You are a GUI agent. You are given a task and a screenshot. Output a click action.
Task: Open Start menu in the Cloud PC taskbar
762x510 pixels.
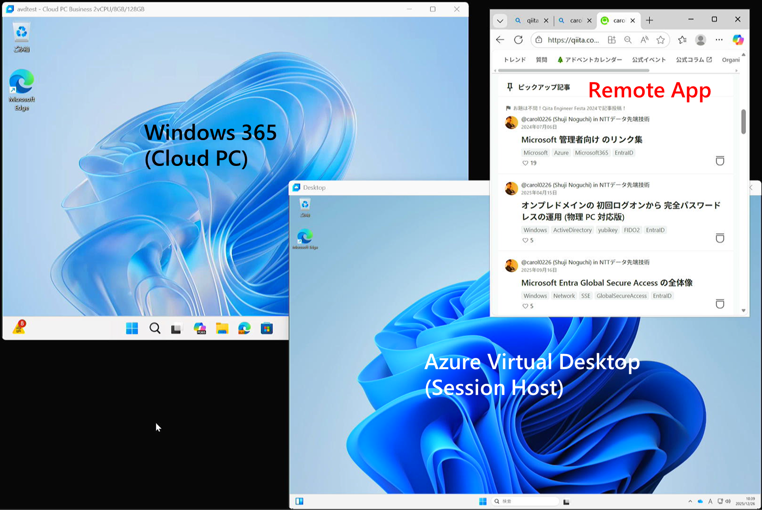(x=132, y=328)
